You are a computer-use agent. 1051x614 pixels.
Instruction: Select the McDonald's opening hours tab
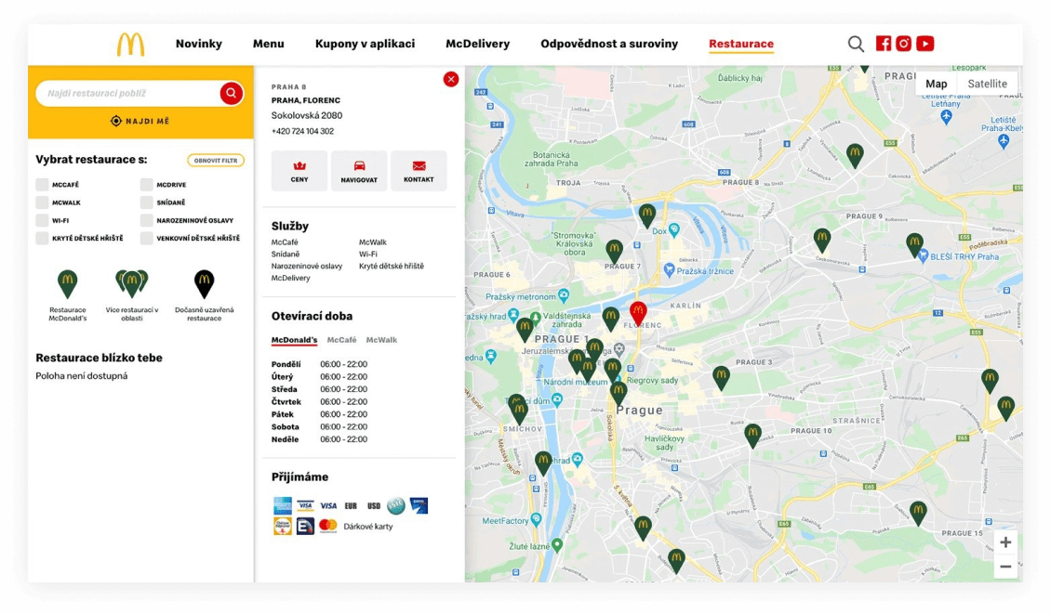tap(294, 340)
